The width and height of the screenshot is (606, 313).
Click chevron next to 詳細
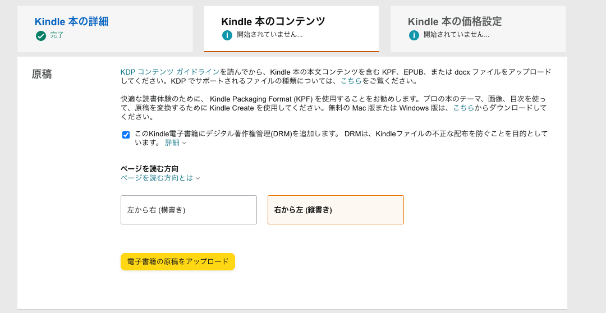185,143
